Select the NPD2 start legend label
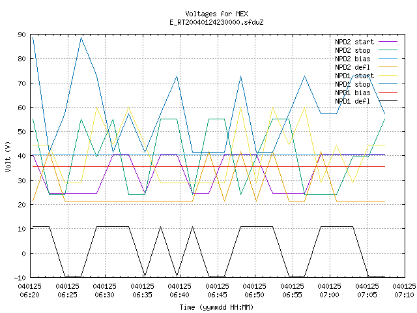Image resolution: width=417 pixels, height=313 pixels. [354, 42]
